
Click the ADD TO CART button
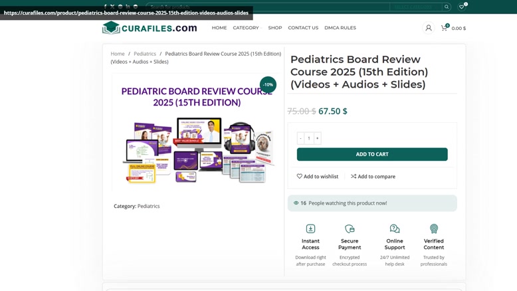(x=372, y=154)
